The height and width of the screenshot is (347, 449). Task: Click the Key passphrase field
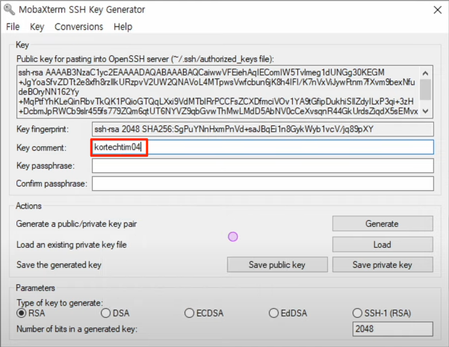tap(262, 166)
